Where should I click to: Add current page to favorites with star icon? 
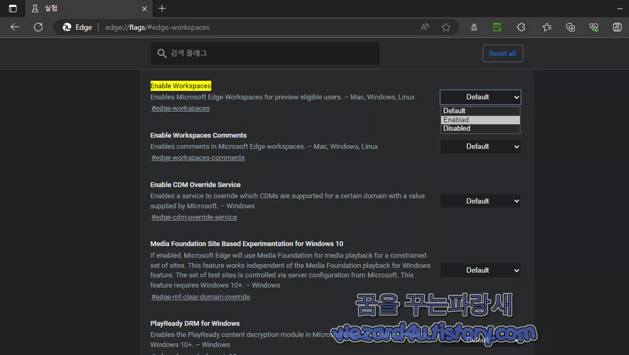point(446,27)
